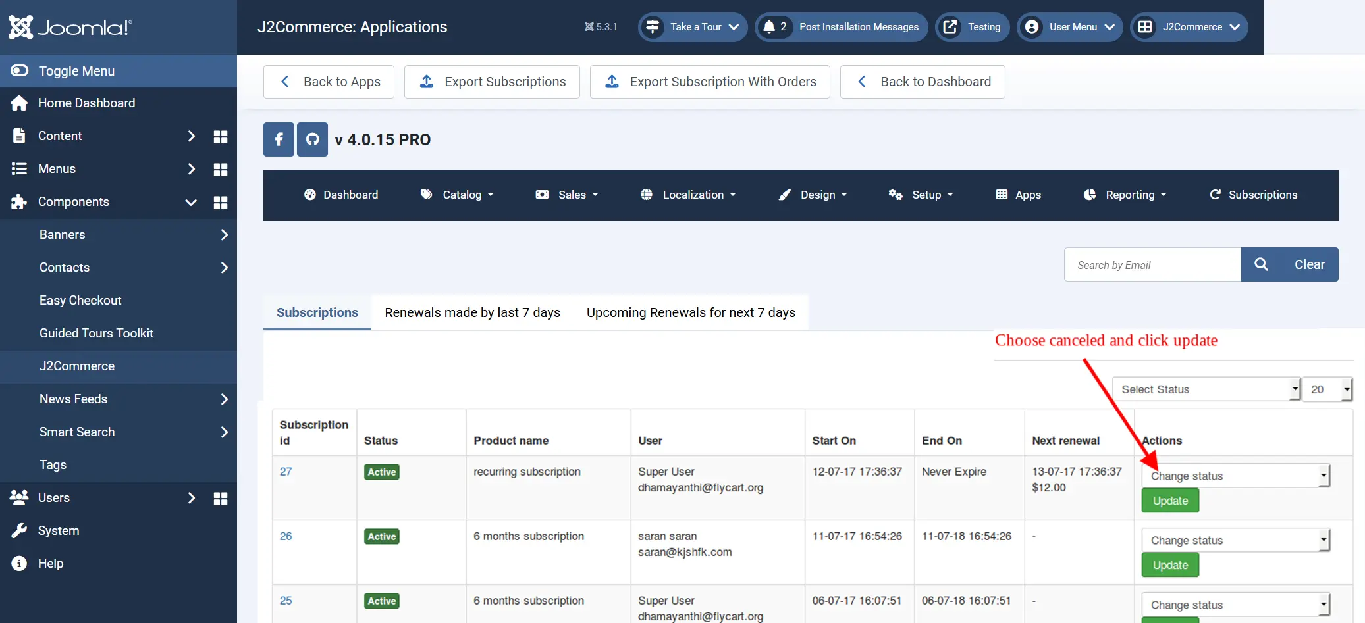Viewport: 1365px width, 623px height.
Task: Click the Joomla logo
Action: tap(70, 27)
